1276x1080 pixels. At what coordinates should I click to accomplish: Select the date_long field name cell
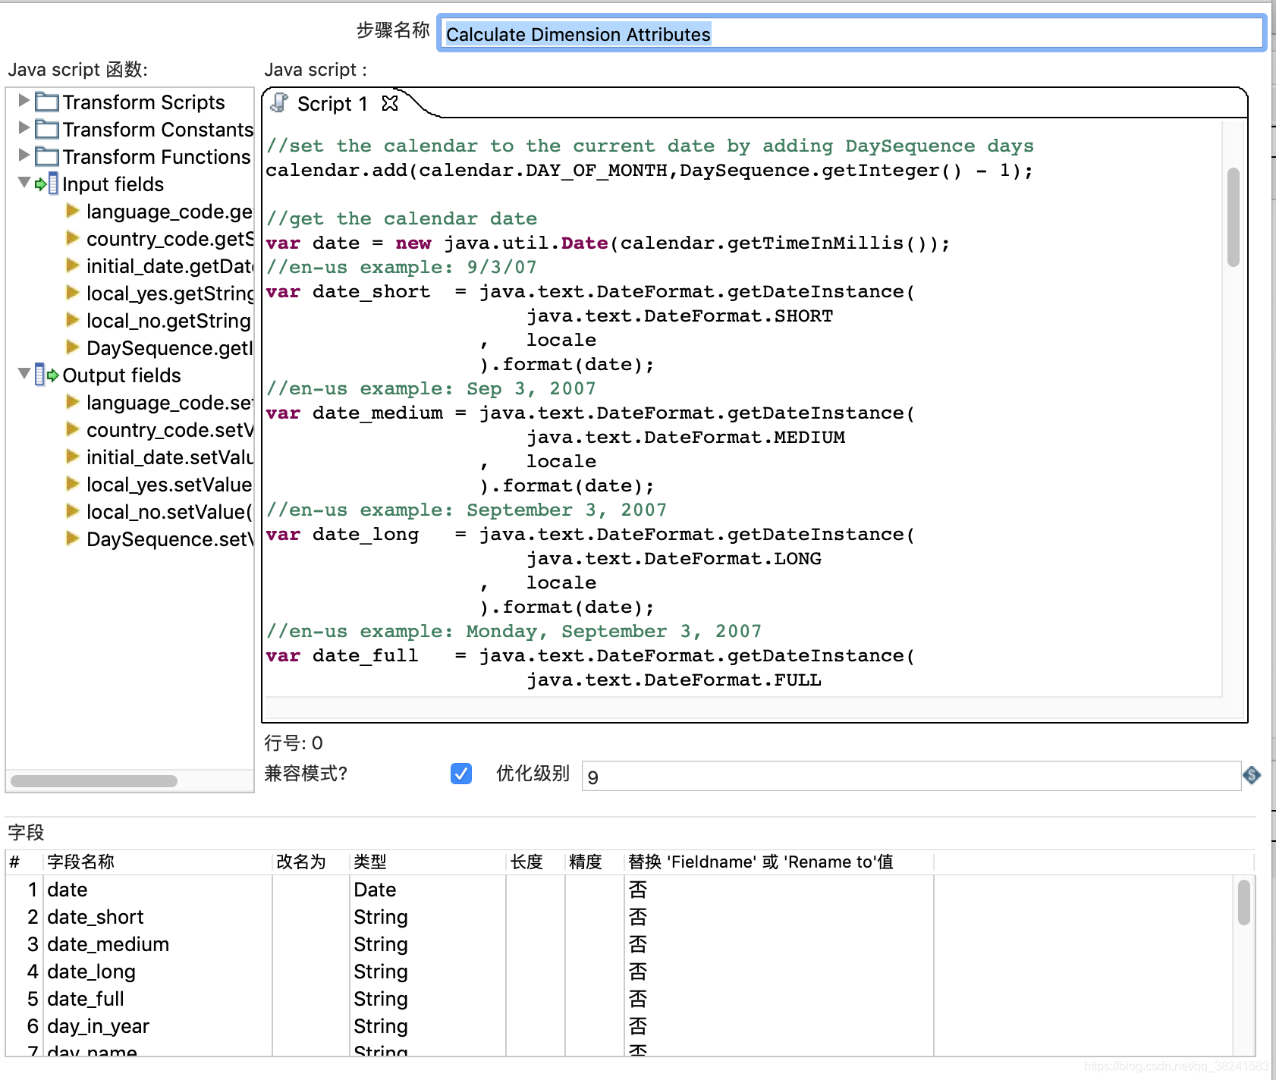157,971
